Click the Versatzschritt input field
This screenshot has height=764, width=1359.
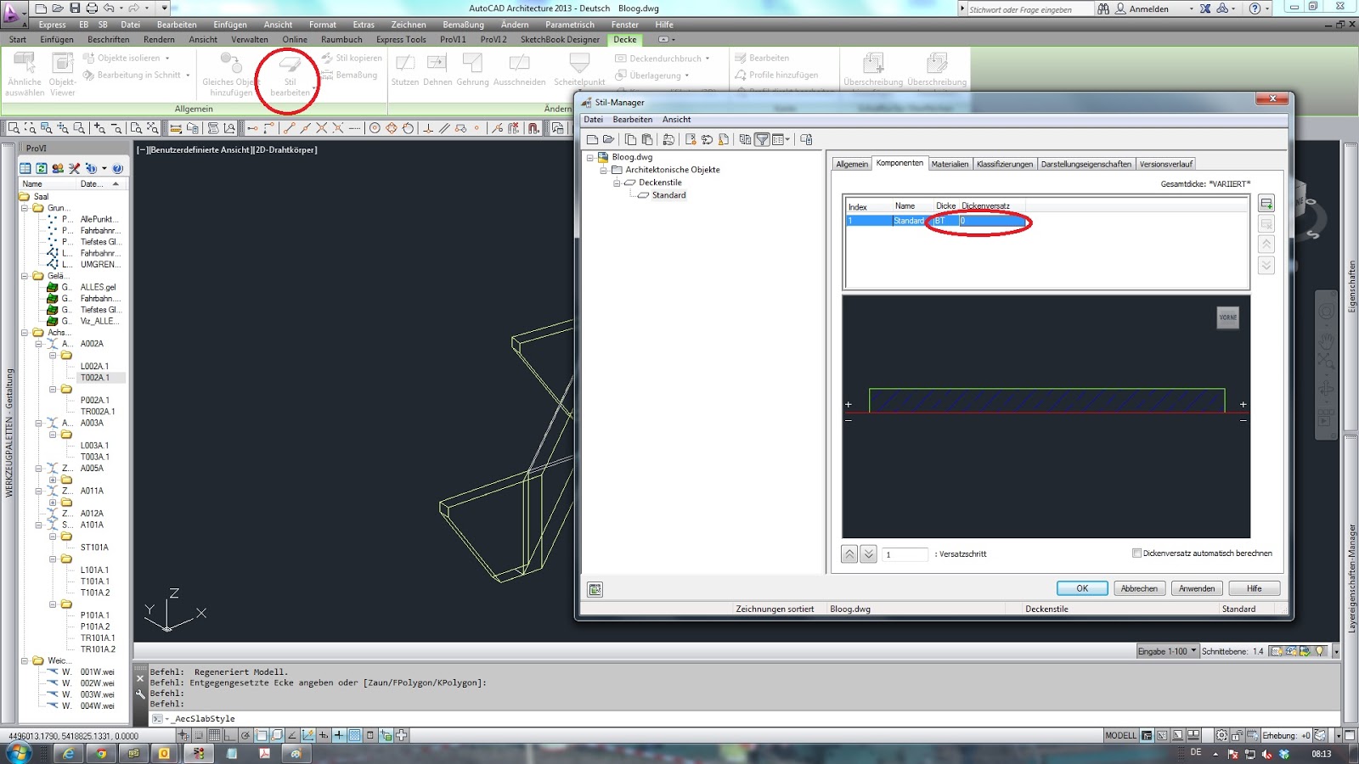905,554
